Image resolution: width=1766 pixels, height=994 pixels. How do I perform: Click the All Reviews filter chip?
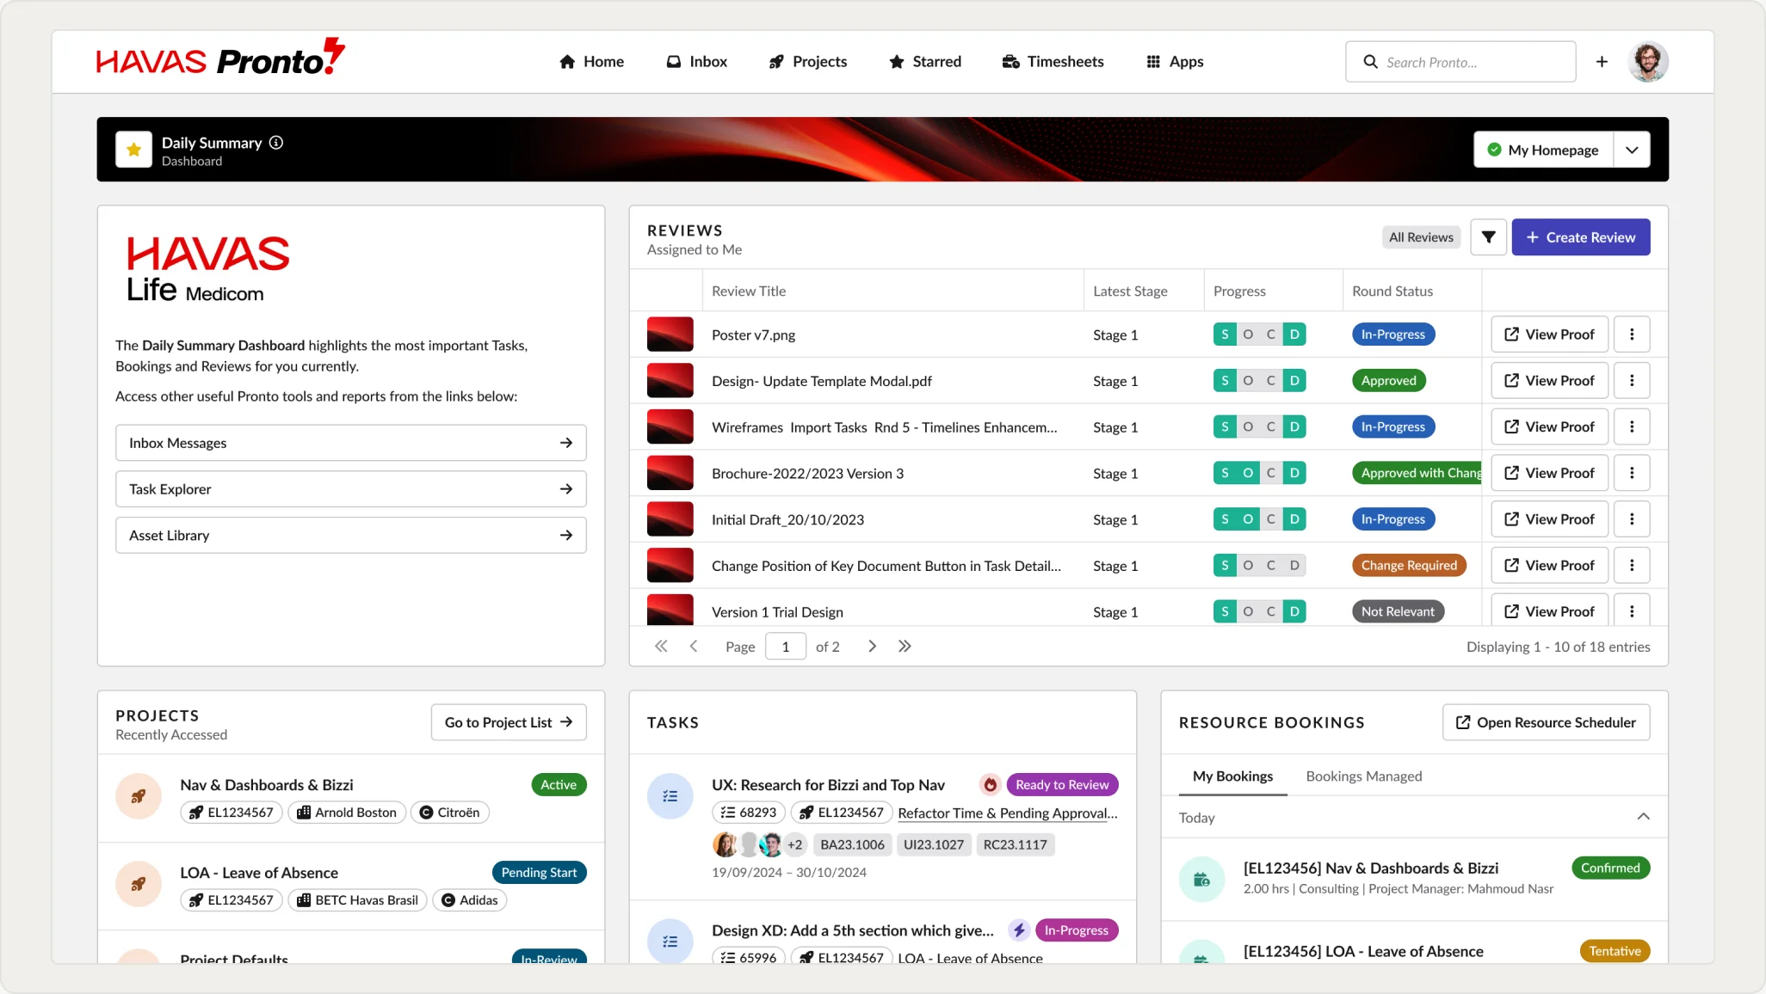tap(1421, 237)
